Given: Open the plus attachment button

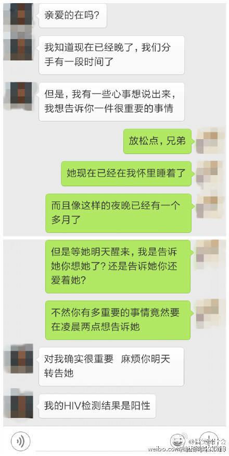Looking at the screenshot, I should [209, 441].
